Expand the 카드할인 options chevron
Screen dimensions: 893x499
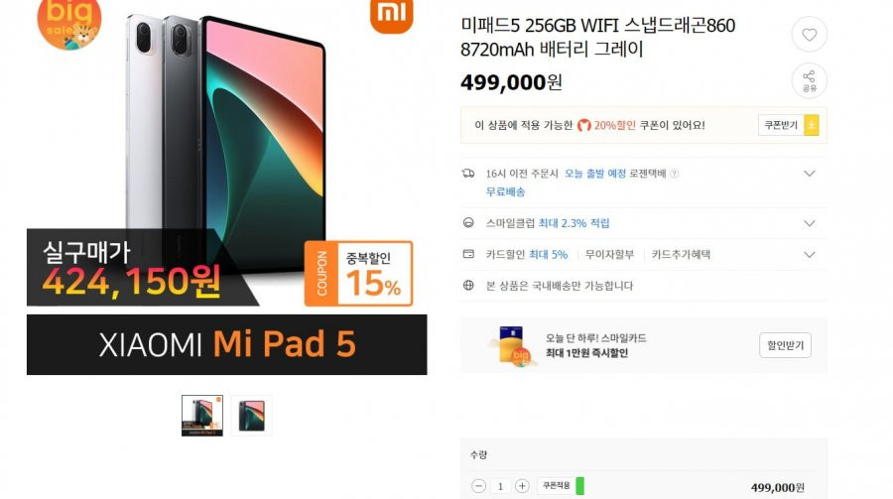(809, 255)
